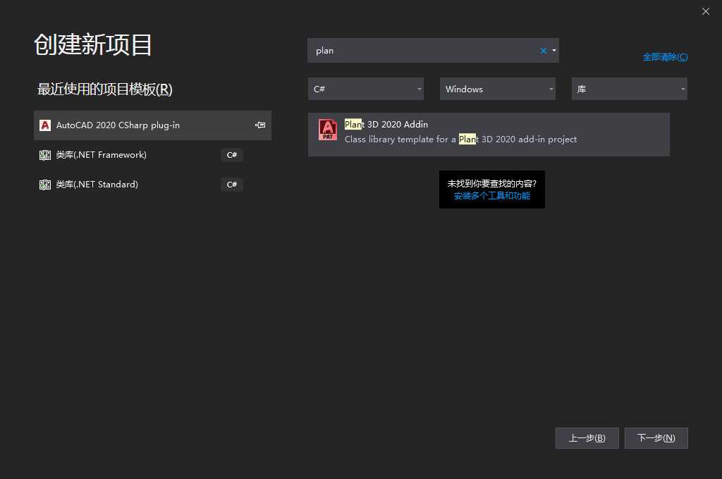Open the search history dropdown arrow
Viewport: 722px width, 479px height.
click(554, 51)
